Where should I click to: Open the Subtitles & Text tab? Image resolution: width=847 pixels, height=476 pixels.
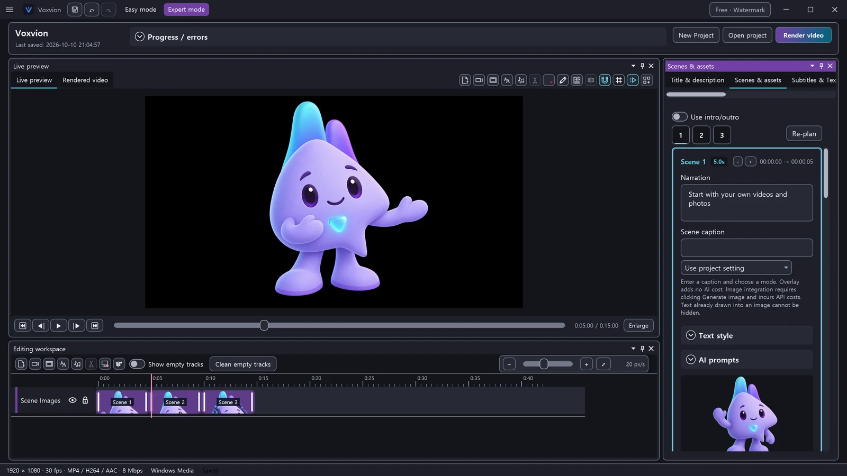[x=814, y=80]
